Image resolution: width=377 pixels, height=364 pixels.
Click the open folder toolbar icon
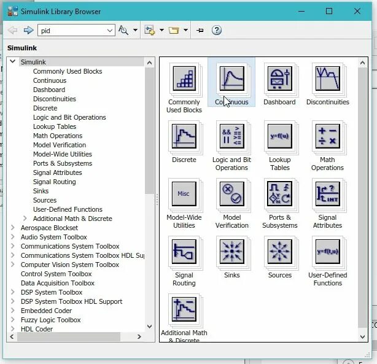[x=174, y=30]
